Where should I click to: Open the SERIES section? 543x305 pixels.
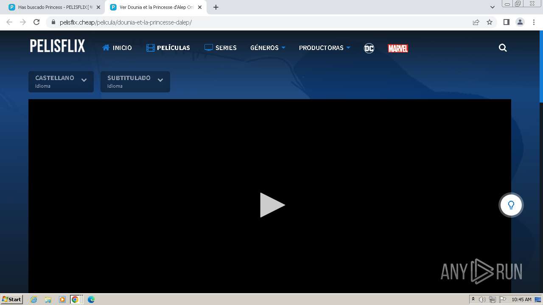point(220,48)
